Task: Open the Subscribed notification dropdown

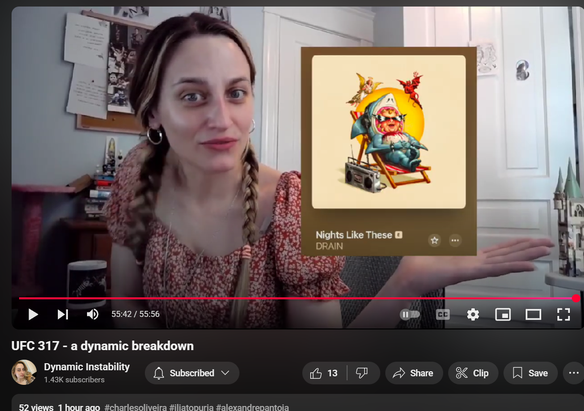Action: click(192, 373)
